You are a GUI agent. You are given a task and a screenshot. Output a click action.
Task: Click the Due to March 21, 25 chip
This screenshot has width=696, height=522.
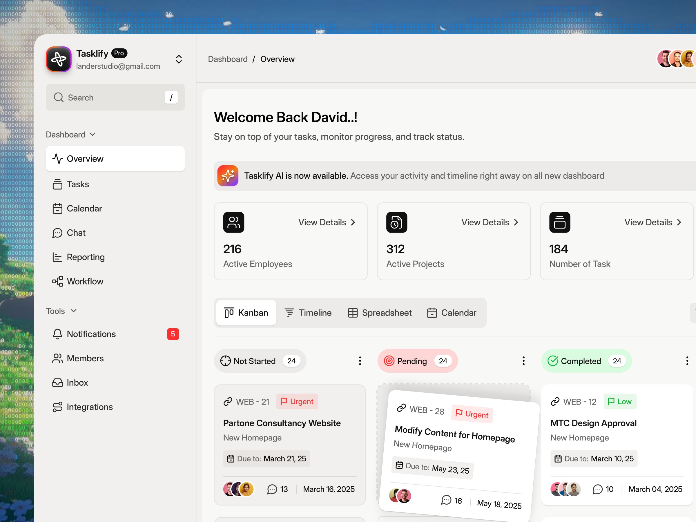point(267,458)
